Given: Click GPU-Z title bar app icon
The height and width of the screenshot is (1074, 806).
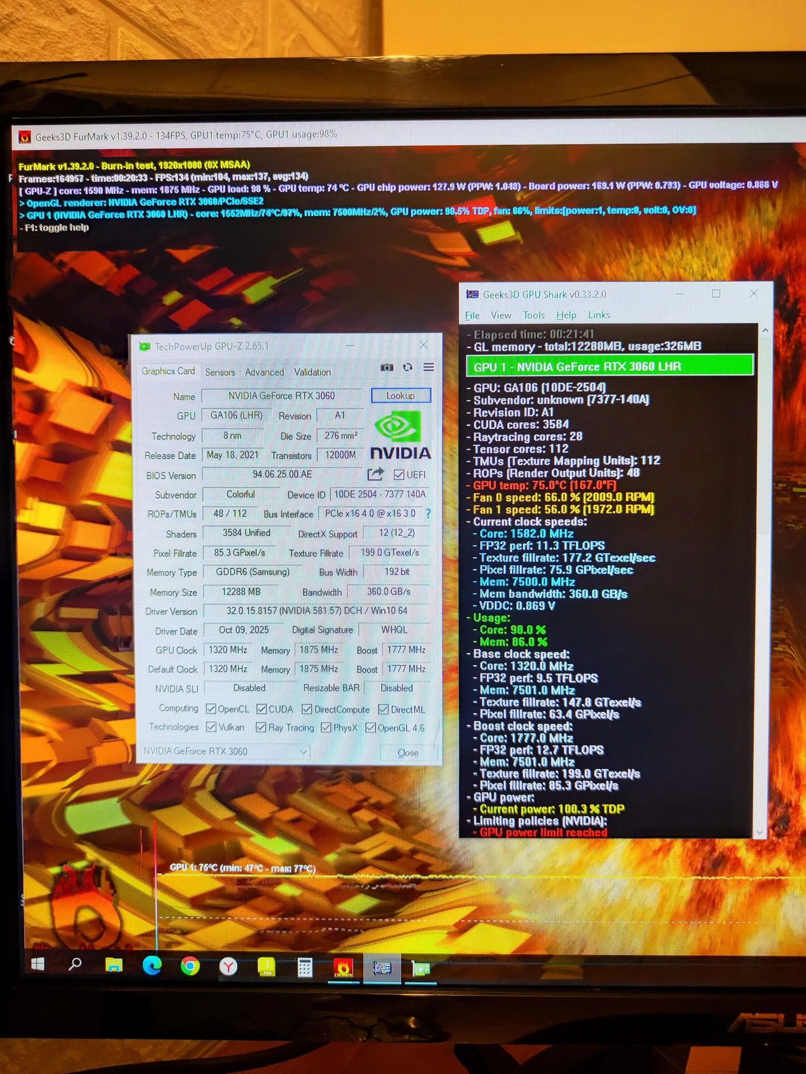Looking at the screenshot, I should click(x=145, y=347).
